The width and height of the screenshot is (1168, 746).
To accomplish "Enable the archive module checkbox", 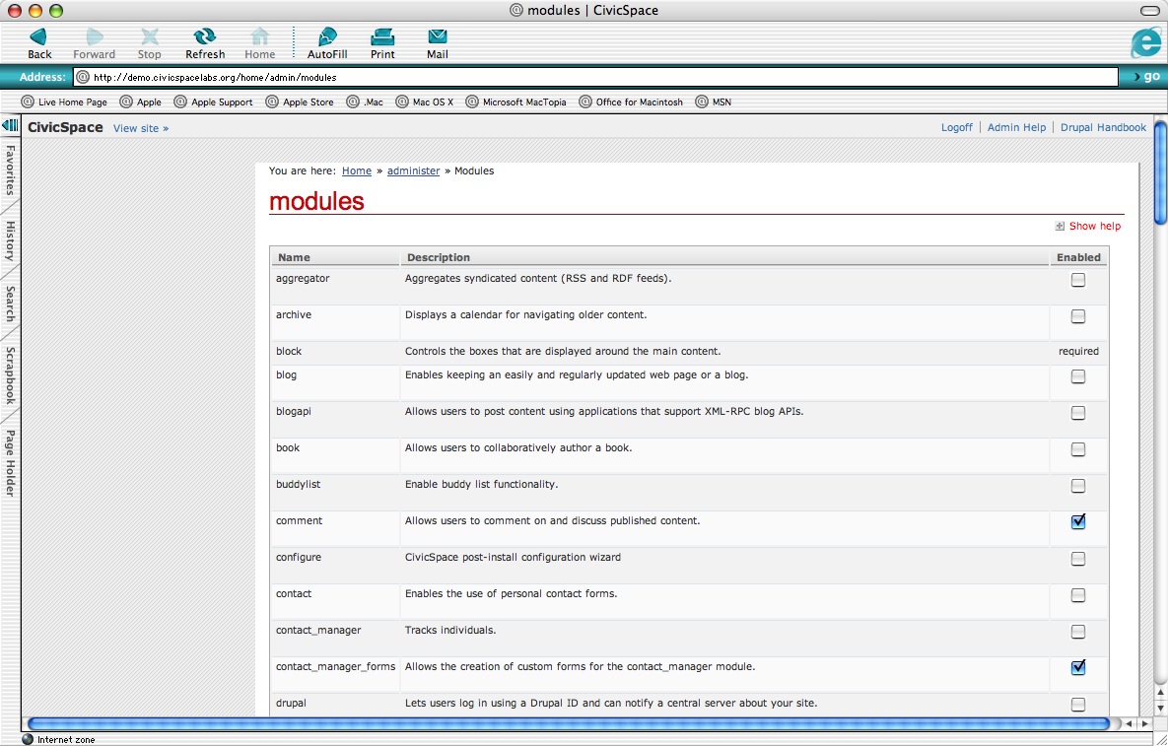I will [x=1078, y=316].
